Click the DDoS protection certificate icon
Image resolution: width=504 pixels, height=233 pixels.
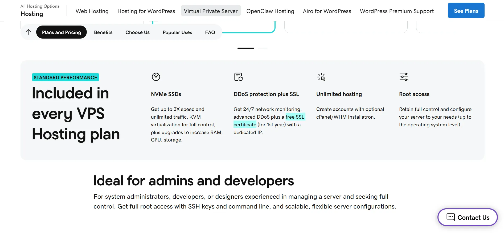238,77
